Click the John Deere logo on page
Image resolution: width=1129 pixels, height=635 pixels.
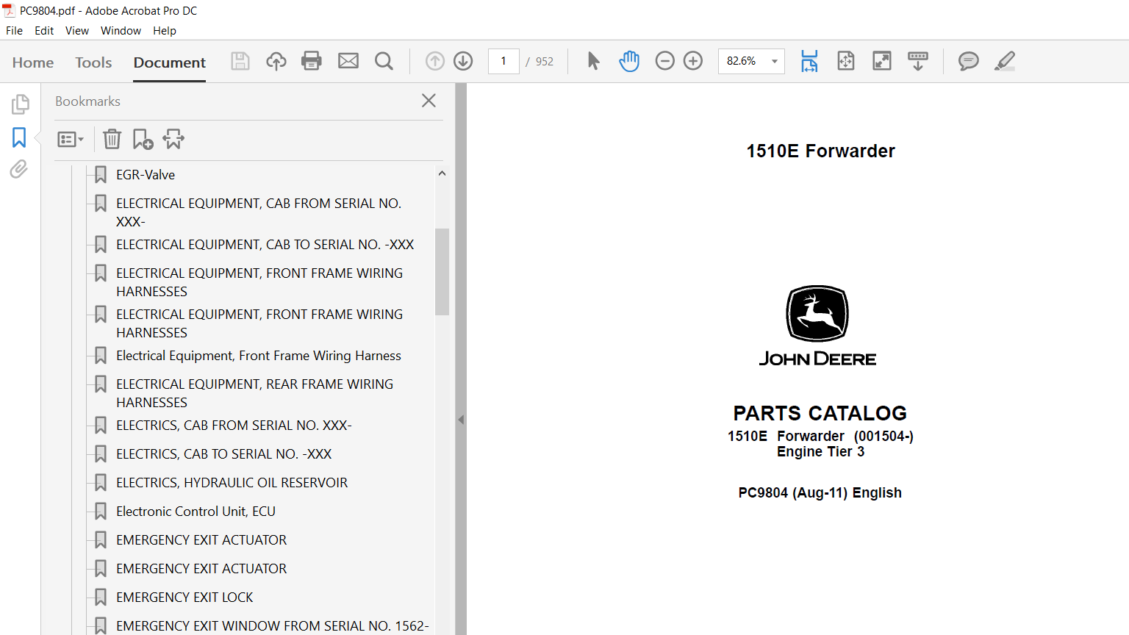(817, 326)
